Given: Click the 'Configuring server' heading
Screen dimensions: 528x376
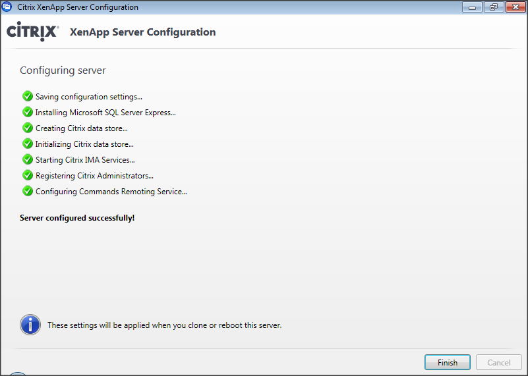Looking at the screenshot, I should pos(63,70).
